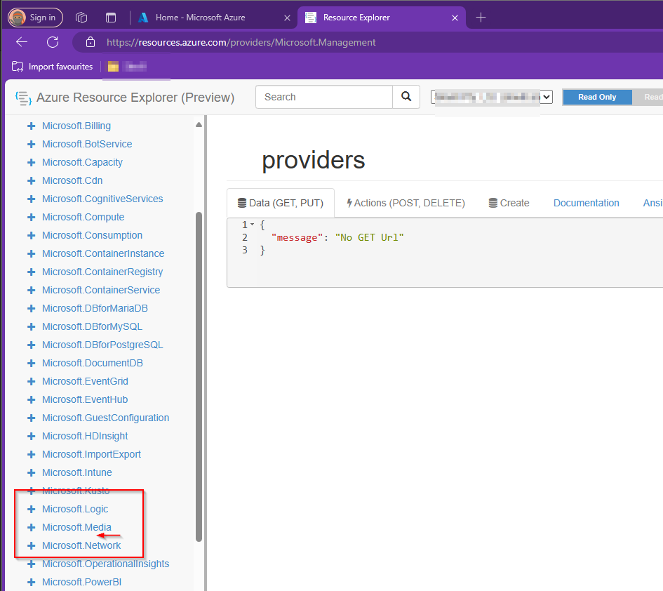Click the Import favourites icon
This screenshot has width=663, height=591.
(x=18, y=67)
